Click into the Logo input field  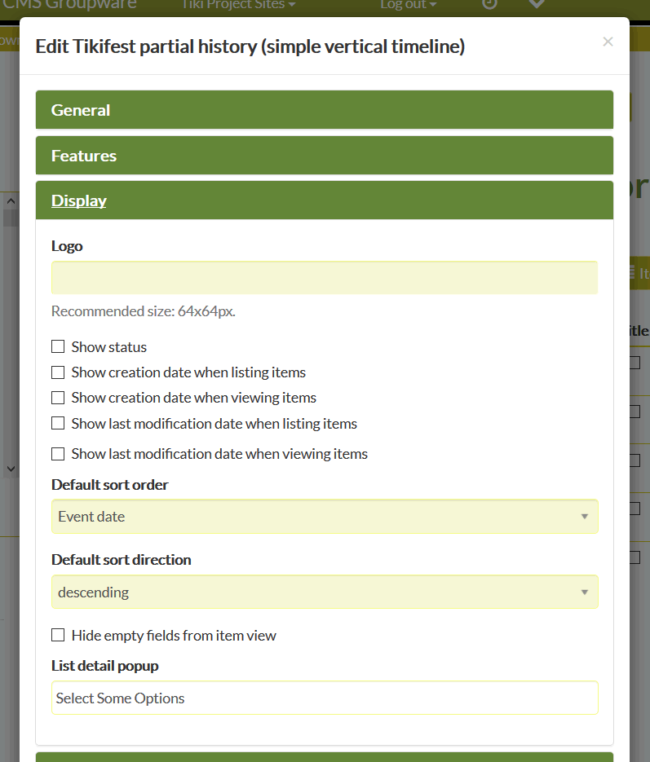click(x=325, y=277)
